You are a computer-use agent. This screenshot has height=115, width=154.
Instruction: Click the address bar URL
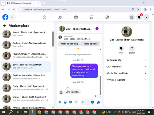(45, 10)
